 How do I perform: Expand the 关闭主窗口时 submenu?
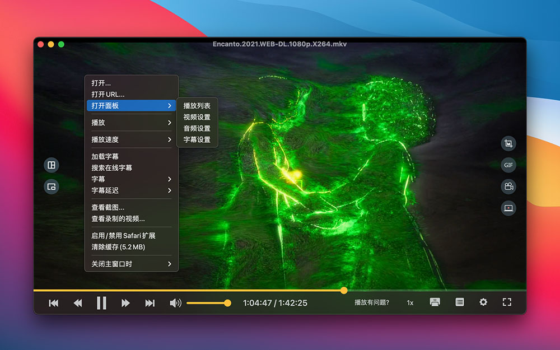132,264
